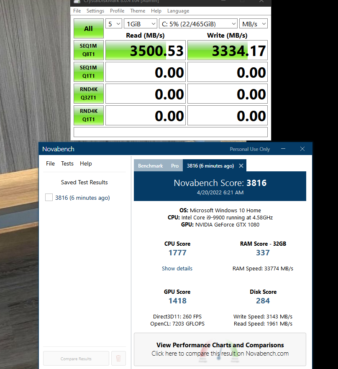Click View Performance Charts and Comparisons
The height and width of the screenshot is (369, 338).
point(220,349)
